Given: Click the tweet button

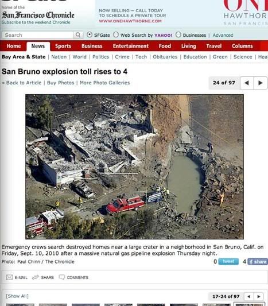Looking at the screenshot, I should (228, 261).
